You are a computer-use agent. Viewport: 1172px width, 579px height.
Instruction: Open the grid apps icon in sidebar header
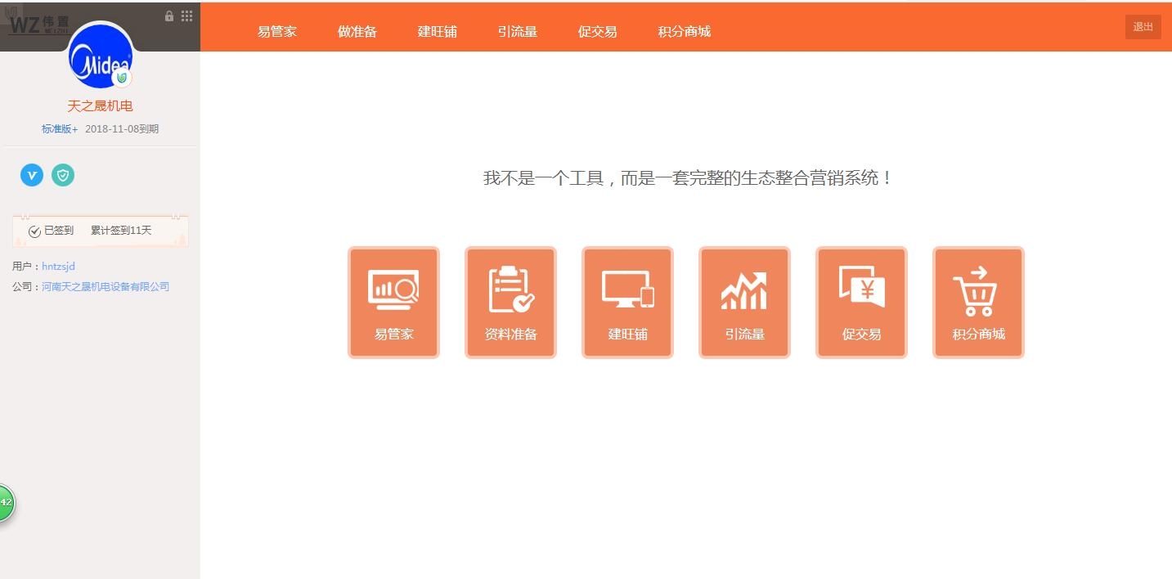pos(186,16)
